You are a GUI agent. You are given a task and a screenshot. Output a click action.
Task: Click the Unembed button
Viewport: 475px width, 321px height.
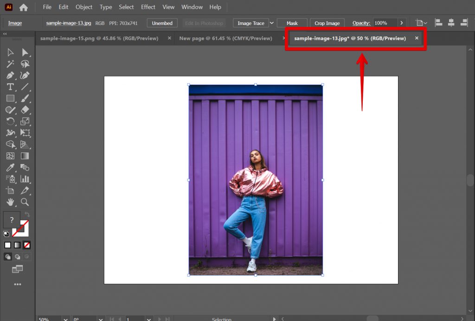point(162,22)
